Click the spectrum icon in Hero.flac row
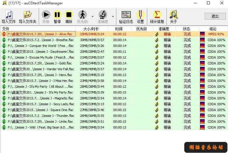Screen dimensions: 228x153 (202, 75)
